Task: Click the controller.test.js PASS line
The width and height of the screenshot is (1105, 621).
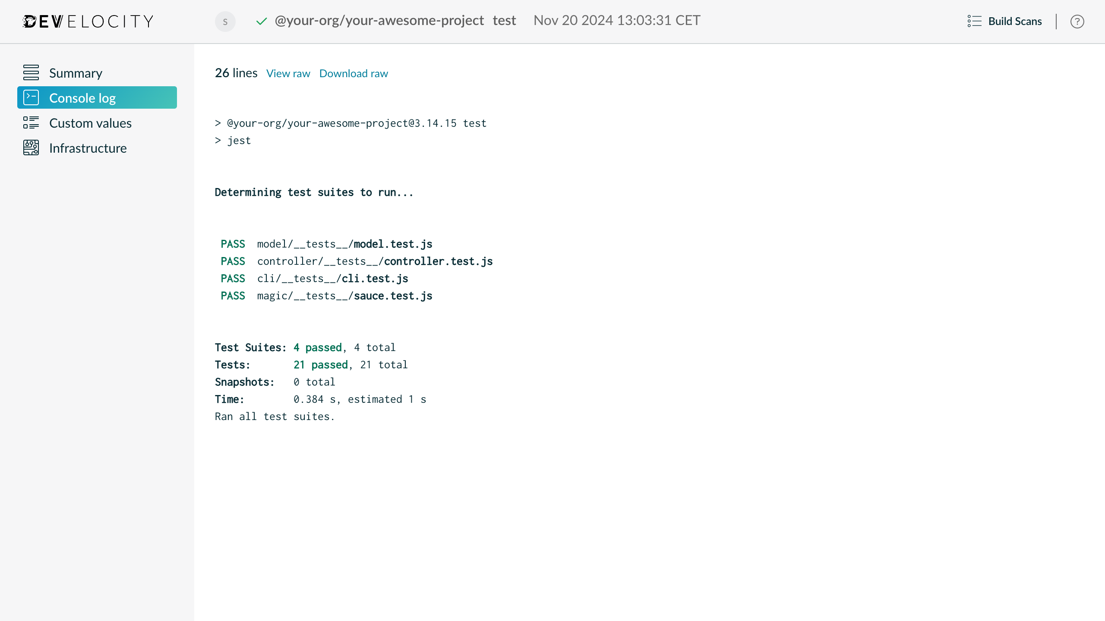Action: [x=357, y=261]
